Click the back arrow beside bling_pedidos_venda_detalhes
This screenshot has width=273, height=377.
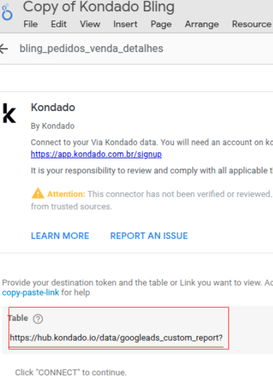tap(4, 49)
